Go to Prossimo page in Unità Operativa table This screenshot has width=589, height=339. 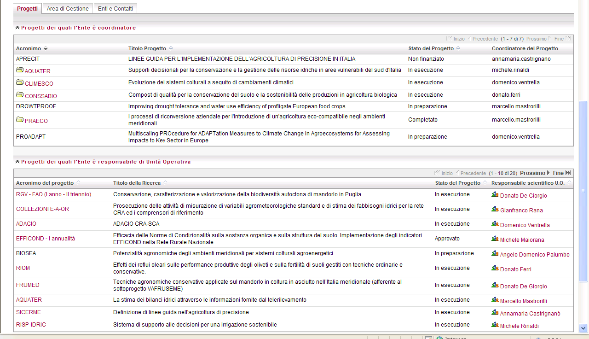pos(535,173)
